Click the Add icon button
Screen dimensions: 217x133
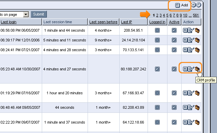[x=177, y=5]
